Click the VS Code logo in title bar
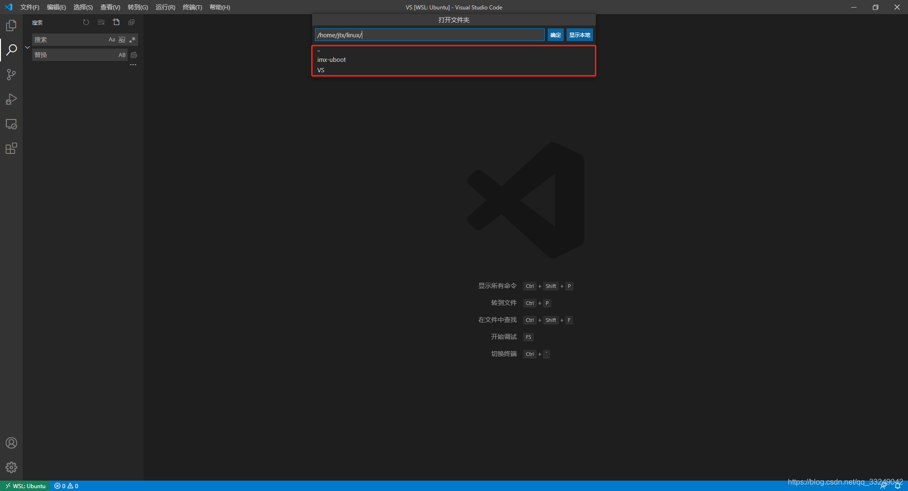This screenshot has width=908, height=491. pyautogui.click(x=9, y=7)
